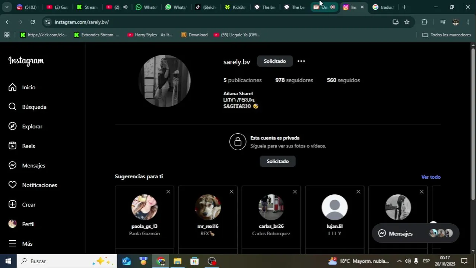Mute the audio-playing YouTube tab
The image size is (476, 268).
click(125, 7)
